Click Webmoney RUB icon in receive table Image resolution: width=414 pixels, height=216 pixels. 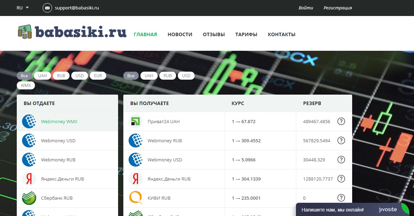(136, 141)
